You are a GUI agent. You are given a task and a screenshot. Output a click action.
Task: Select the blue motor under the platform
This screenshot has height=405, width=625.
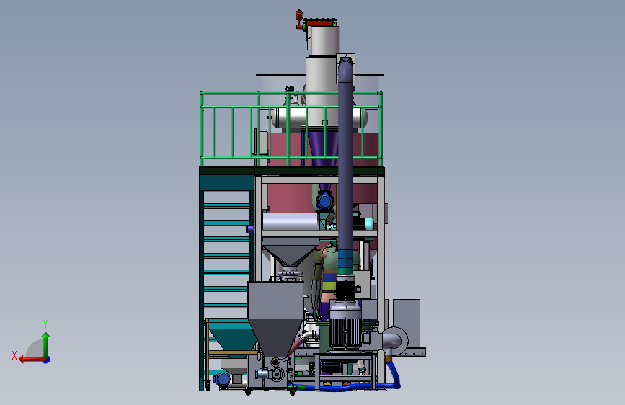[325, 200]
